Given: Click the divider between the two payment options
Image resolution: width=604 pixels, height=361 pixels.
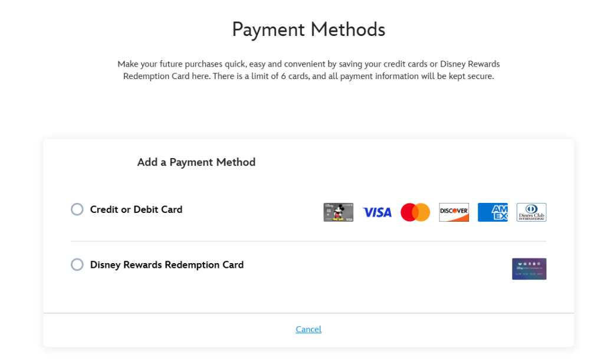Looking at the screenshot, I should [308, 242].
